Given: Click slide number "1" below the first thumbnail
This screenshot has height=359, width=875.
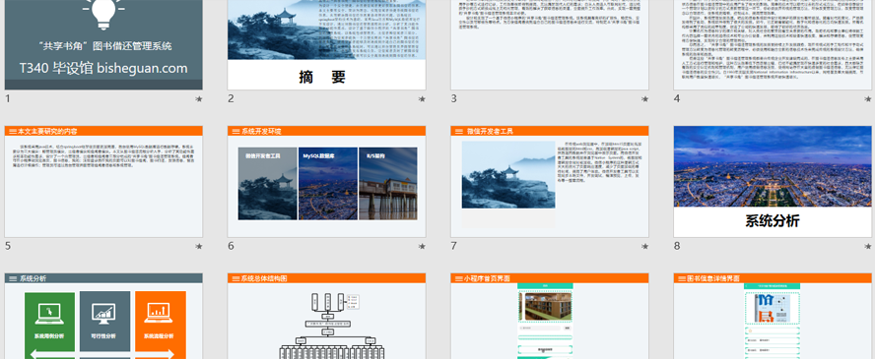Looking at the screenshot, I should [x=7, y=98].
